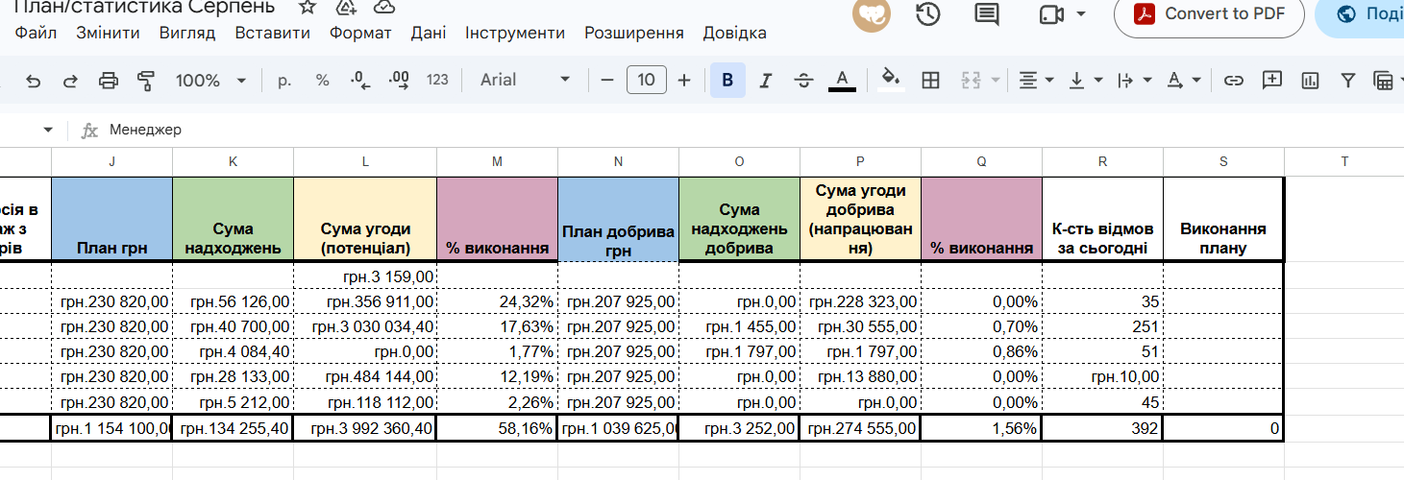Select the cell 'грн.3 030 034,40'
The height and width of the screenshot is (480, 1404).
click(365, 326)
